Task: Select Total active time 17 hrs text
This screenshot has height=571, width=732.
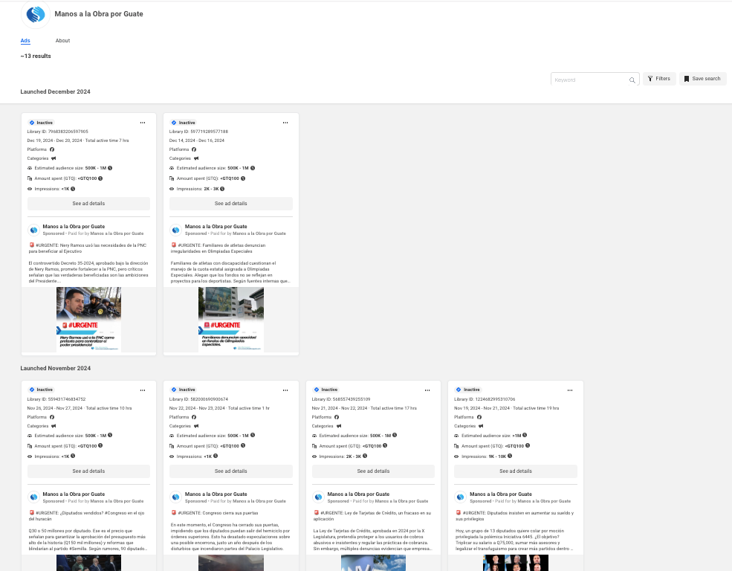Action: click(394, 408)
